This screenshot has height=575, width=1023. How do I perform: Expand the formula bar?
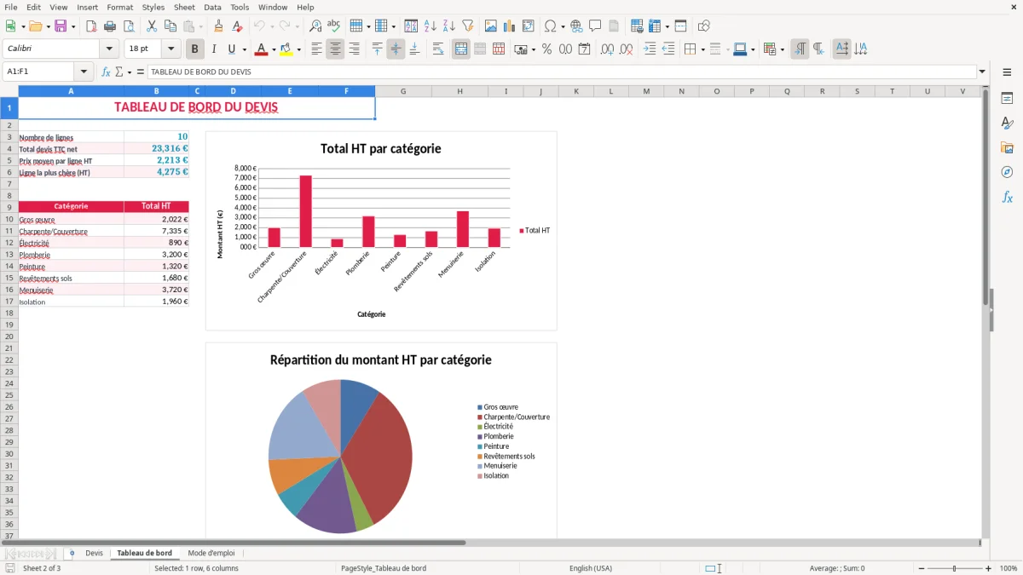tap(982, 72)
